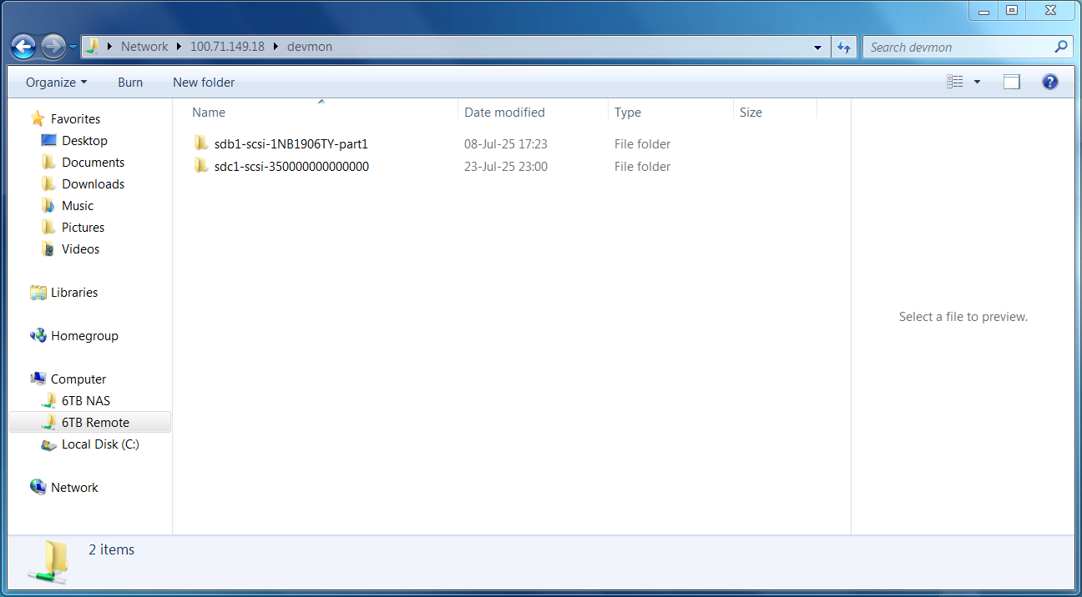The image size is (1082, 597).
Task: Click the search magnifier icon
Action: [1061, 47]
